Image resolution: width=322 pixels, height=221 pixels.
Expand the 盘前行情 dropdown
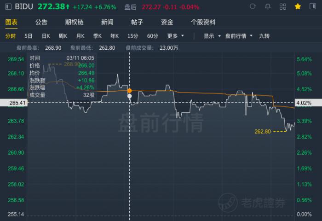[x=239, y=36]
